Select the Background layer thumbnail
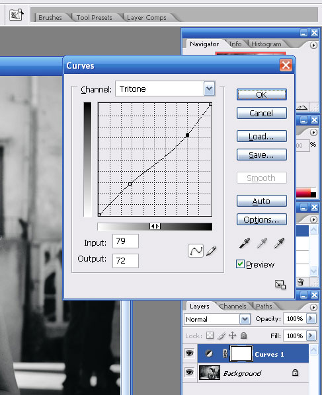 [x=210, y=373]
